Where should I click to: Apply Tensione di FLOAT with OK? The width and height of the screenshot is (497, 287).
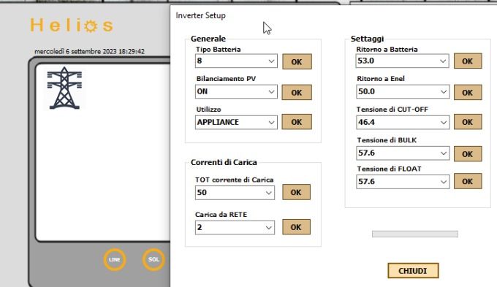468,181
